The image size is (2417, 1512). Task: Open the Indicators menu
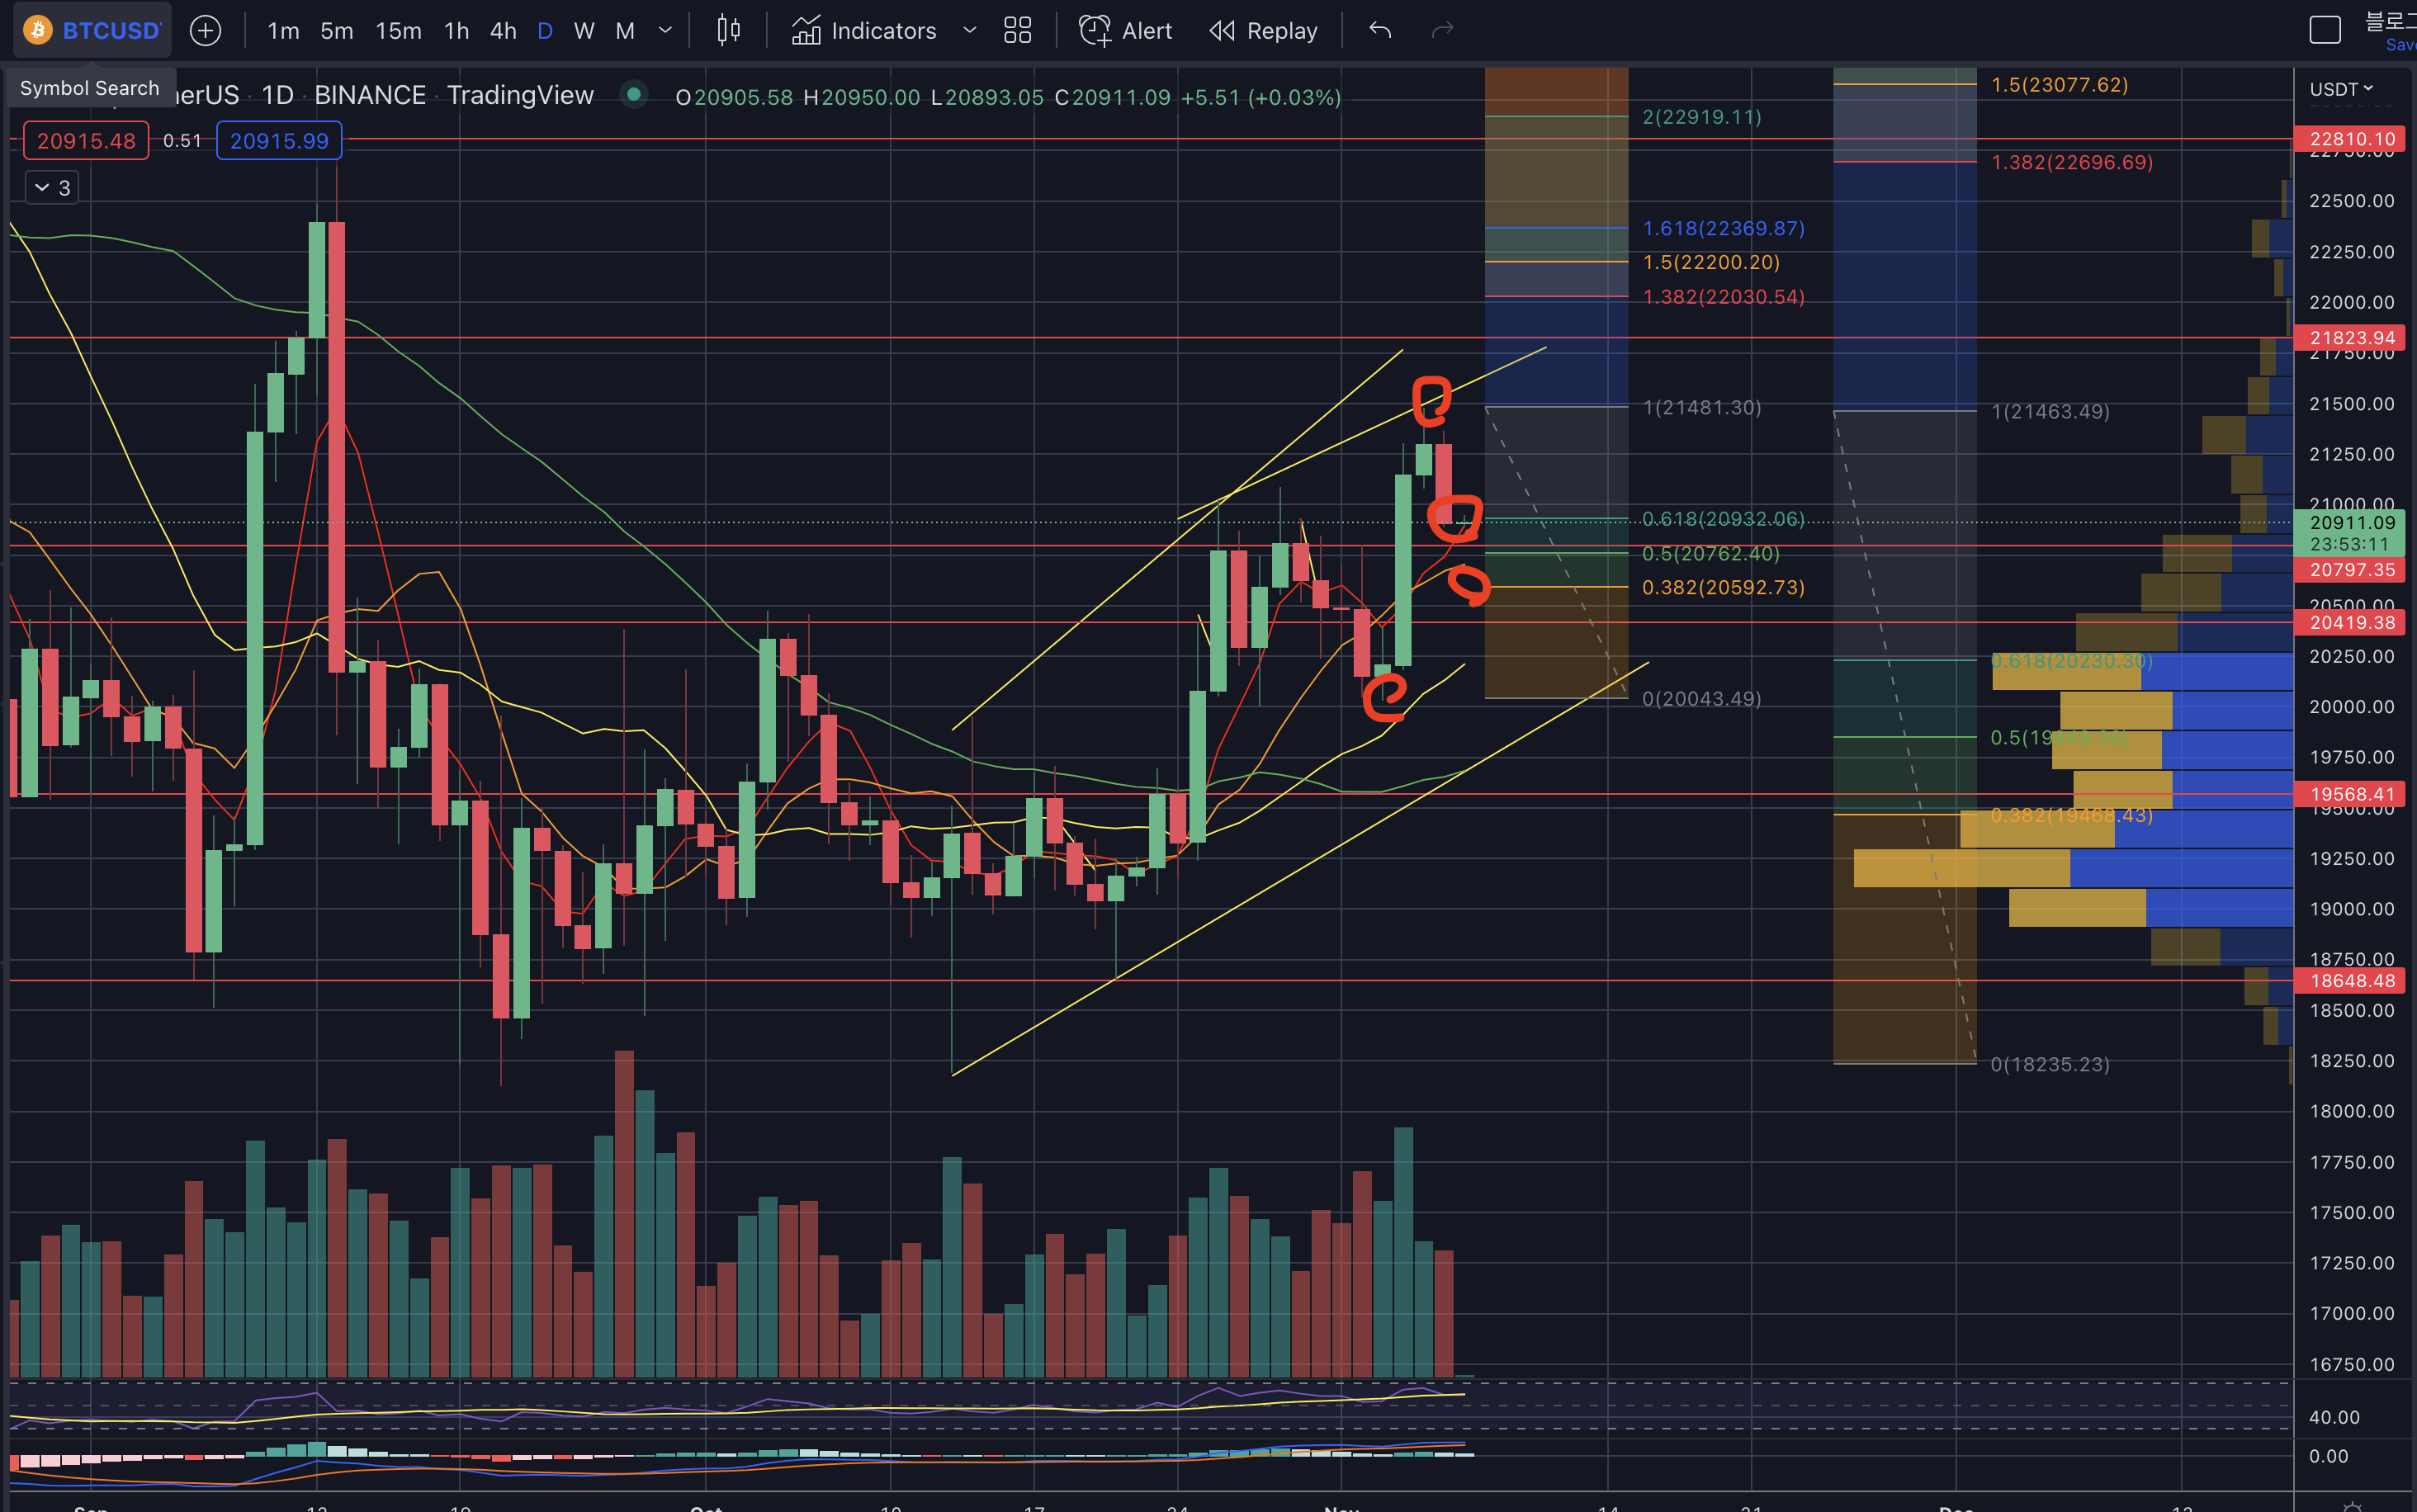(866, 30)
